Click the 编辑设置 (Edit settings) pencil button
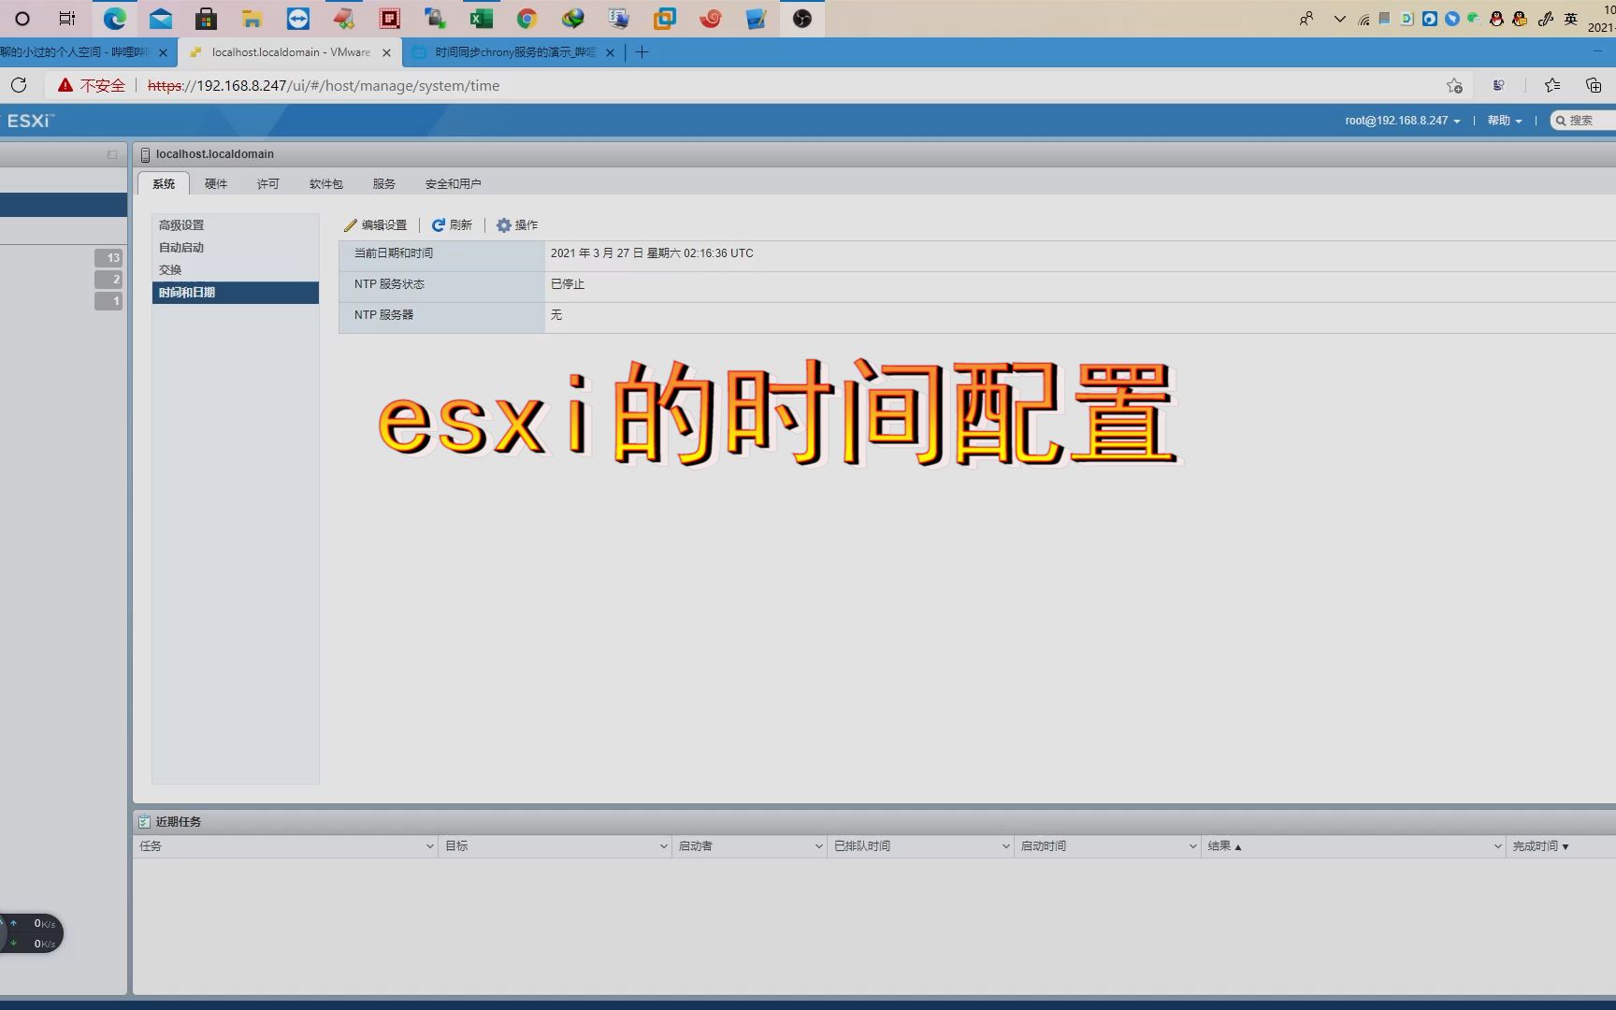This screenshot has width=1616, height=1010. coord(376,225)
